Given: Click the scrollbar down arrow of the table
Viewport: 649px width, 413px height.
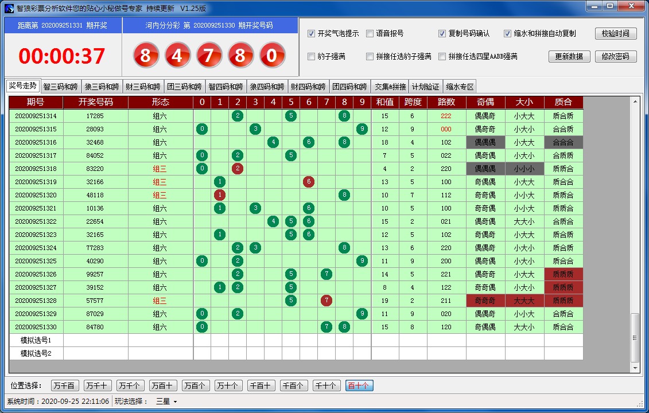Looking at the screenshot, I should tap(635, 368).
